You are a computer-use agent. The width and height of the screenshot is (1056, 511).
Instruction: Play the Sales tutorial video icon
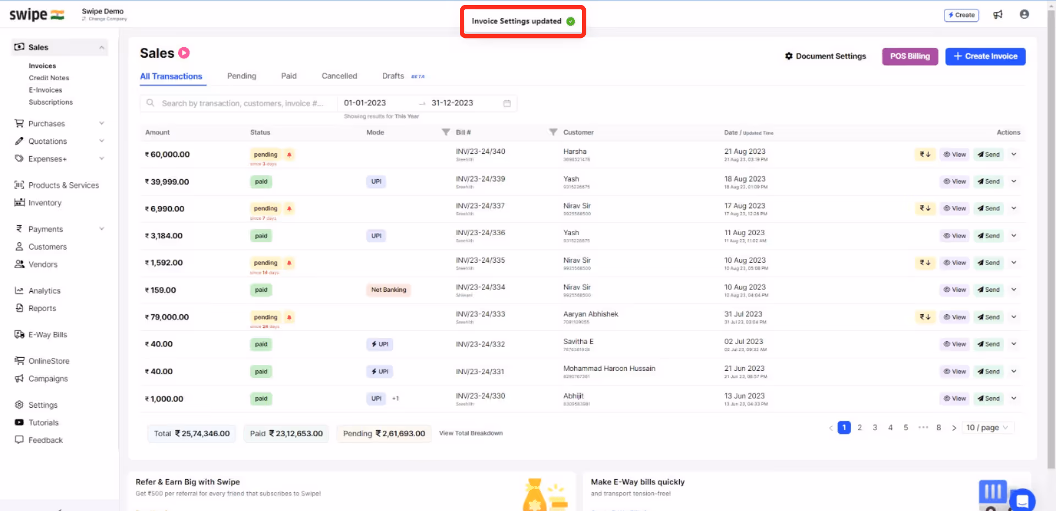tap(184, 53)
